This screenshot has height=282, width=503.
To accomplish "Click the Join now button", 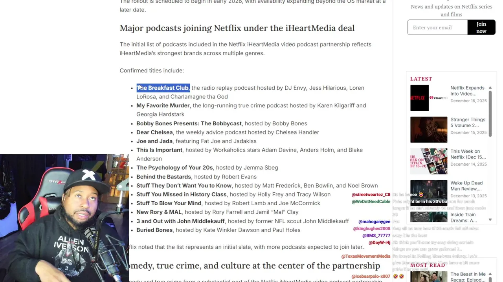I will [x=481, y=27].
